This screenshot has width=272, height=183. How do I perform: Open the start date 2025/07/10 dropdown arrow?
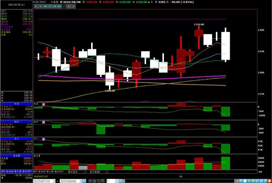(54, 181)
